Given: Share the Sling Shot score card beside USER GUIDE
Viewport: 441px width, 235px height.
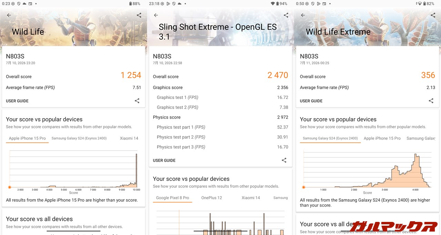Looking at the screenshot, I should 284,160.
